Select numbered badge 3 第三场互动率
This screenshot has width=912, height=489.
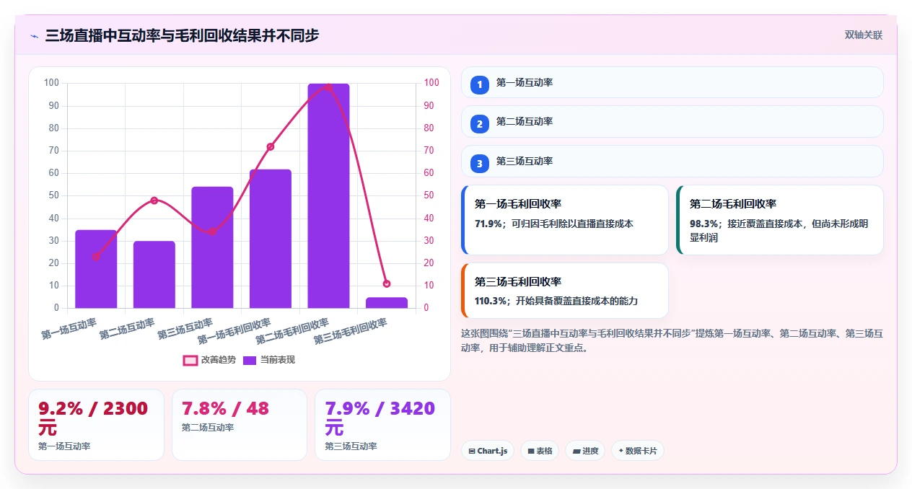tap(479, 162)
